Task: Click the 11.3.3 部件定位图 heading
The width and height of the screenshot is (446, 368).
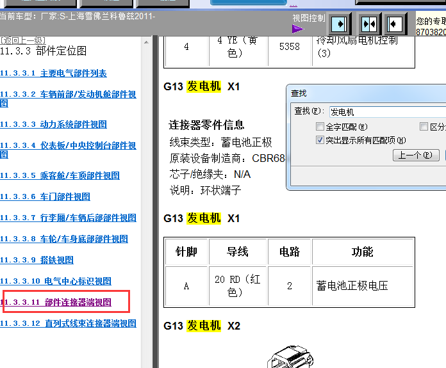Action: click(x=43, y=51)
